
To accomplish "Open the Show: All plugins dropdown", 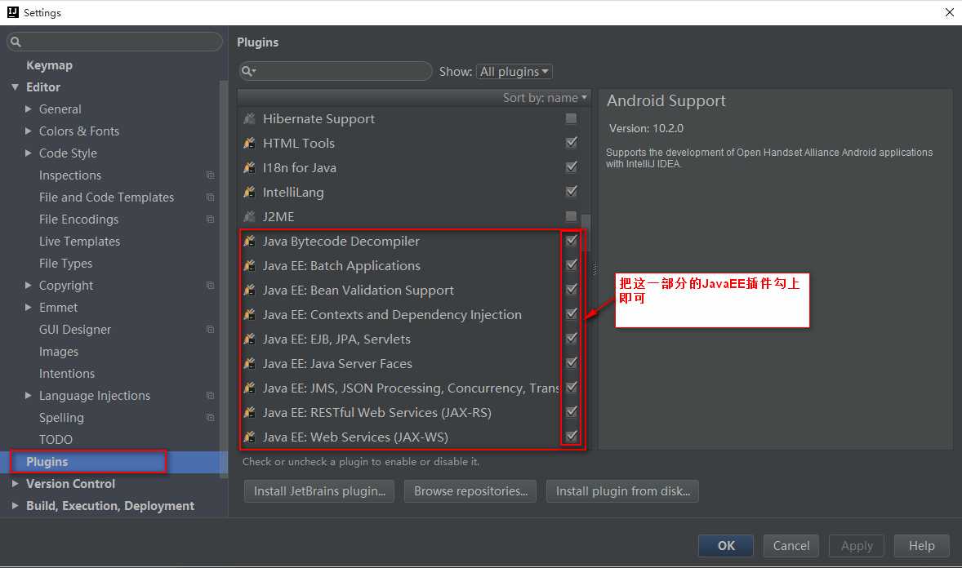I will click(x=514, y=72).
